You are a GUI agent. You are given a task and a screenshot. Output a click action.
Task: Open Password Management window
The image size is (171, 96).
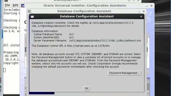click(x=125, y=73)
